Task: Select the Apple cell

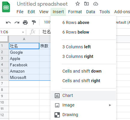Action: [24, 58]
